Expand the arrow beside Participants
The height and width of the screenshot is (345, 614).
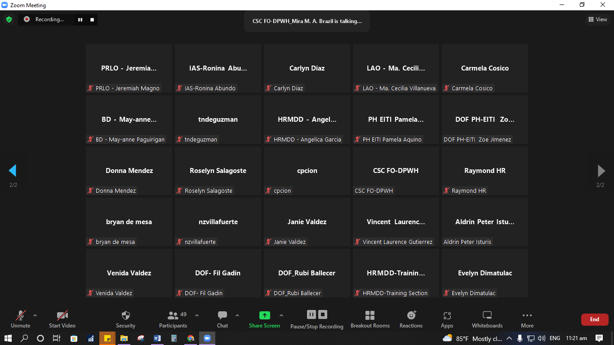point(196,315)
